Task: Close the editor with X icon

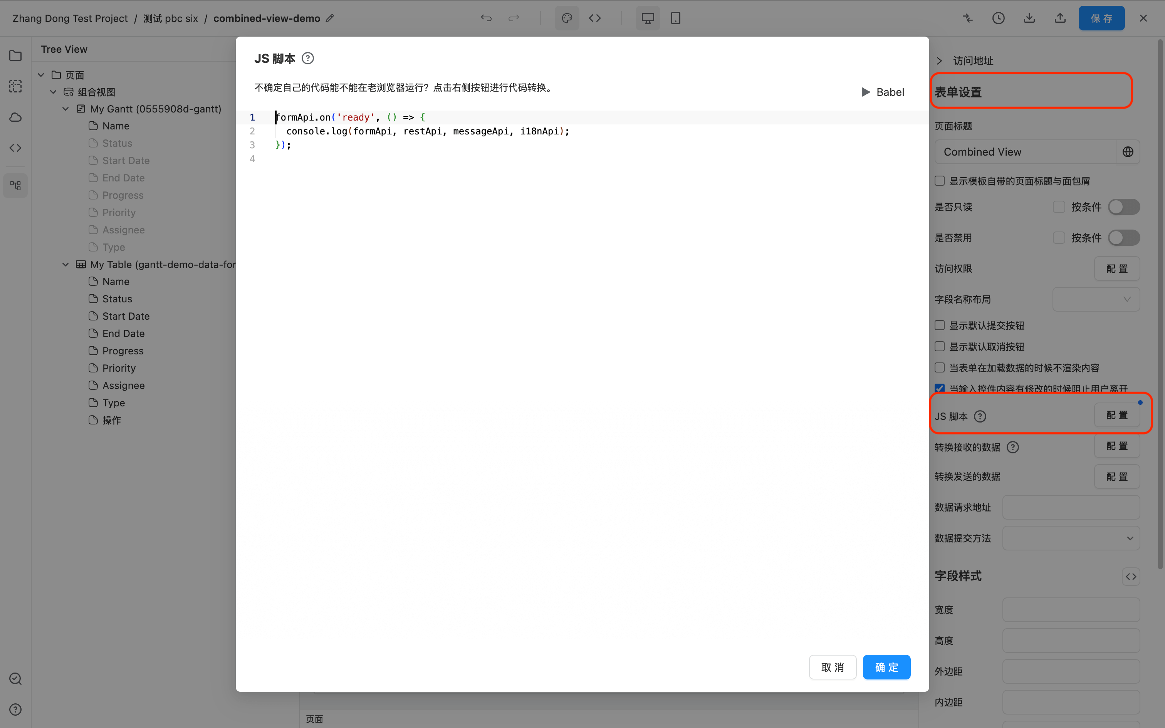Action: point(1144,18)
